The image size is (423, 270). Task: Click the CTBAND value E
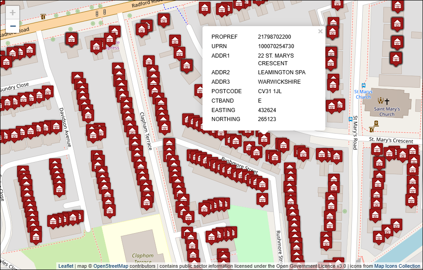click(260, 101)
